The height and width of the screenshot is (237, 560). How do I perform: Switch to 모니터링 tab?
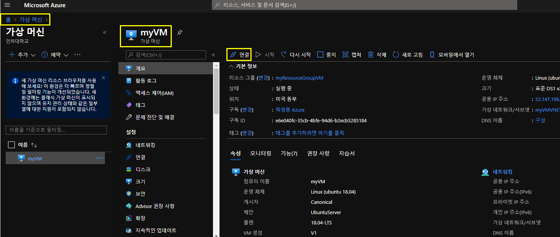[261, 154]
